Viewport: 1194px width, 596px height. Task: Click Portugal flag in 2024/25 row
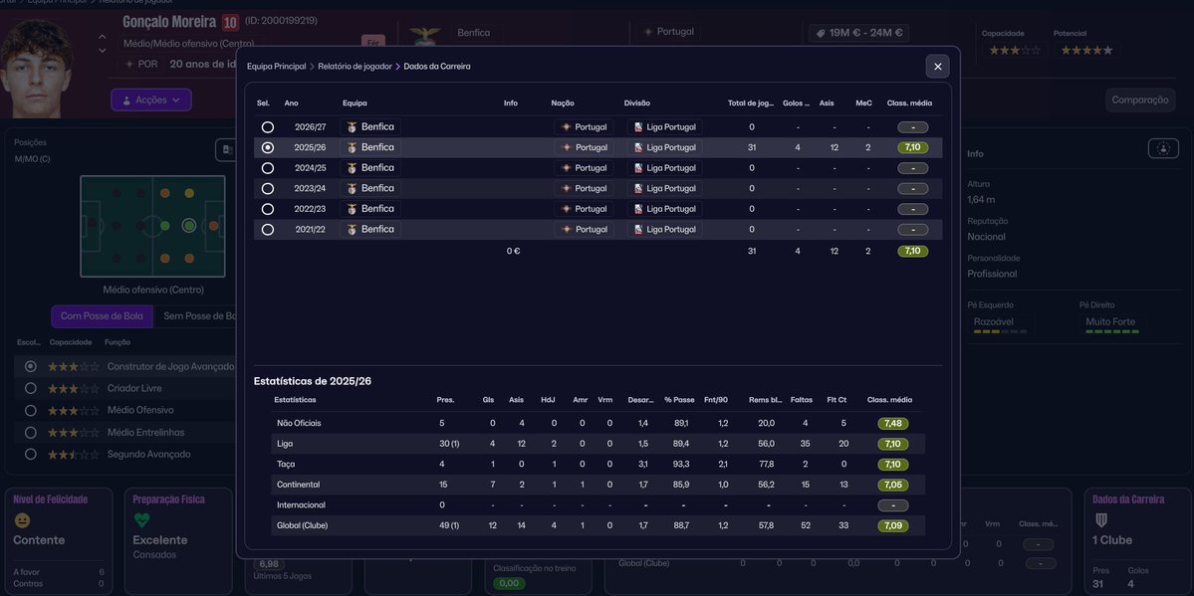pyautogui.click(x=566, y=168)
